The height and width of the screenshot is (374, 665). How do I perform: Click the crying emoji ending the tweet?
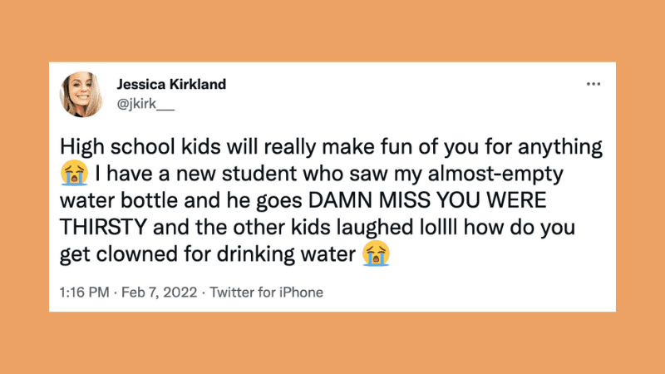377,254
